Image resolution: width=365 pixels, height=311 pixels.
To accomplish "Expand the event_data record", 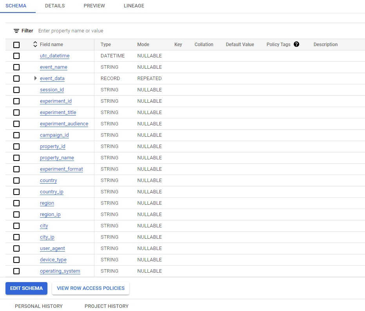I will tap(35, 78).
